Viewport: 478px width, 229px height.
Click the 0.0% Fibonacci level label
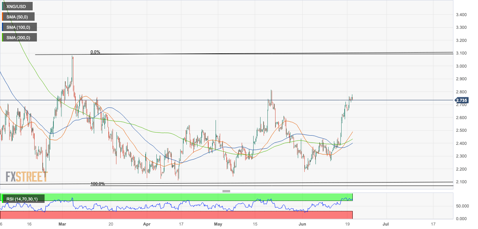95,52
